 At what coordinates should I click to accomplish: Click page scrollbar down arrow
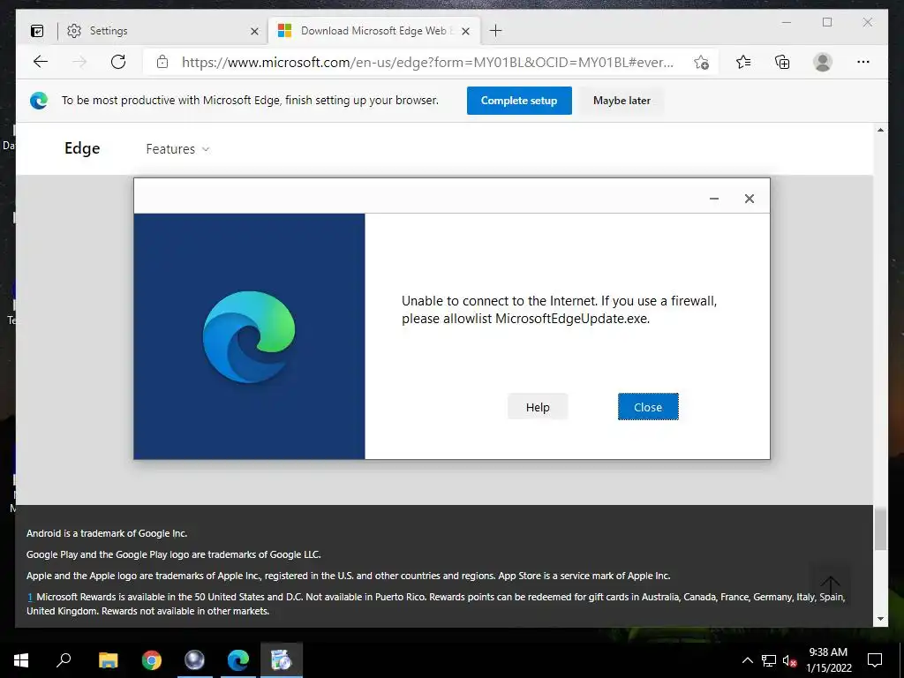tap(880, 619)
